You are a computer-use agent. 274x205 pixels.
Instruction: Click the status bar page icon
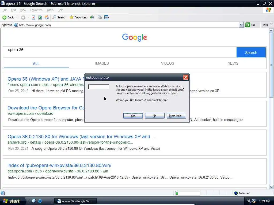(2, 193)
